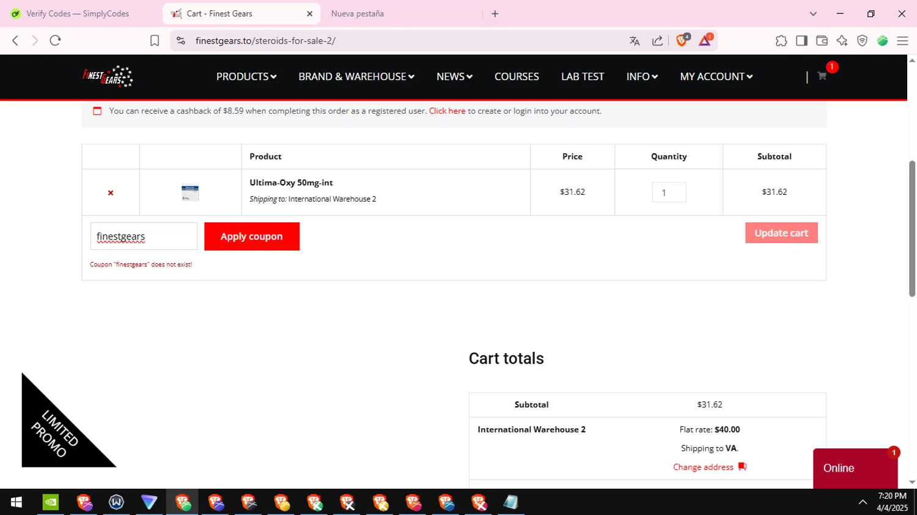Open the Windows Start menu
917x515 pixels.
click(x=17, y=502)
